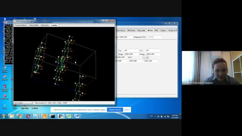Open the Map peaks tab
This screenshot has width=242, height=136.
click(141, 31)
